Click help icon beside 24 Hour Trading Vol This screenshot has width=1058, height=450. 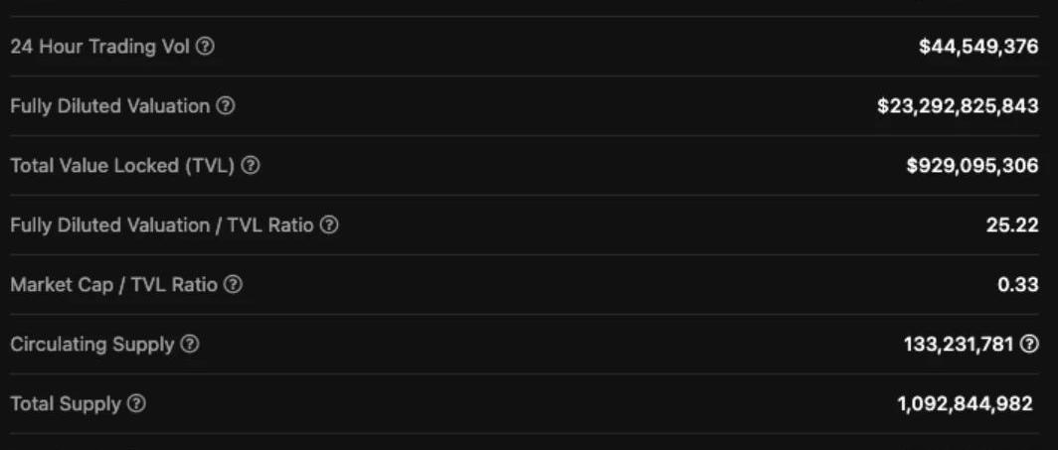click(x=205, y=47)
